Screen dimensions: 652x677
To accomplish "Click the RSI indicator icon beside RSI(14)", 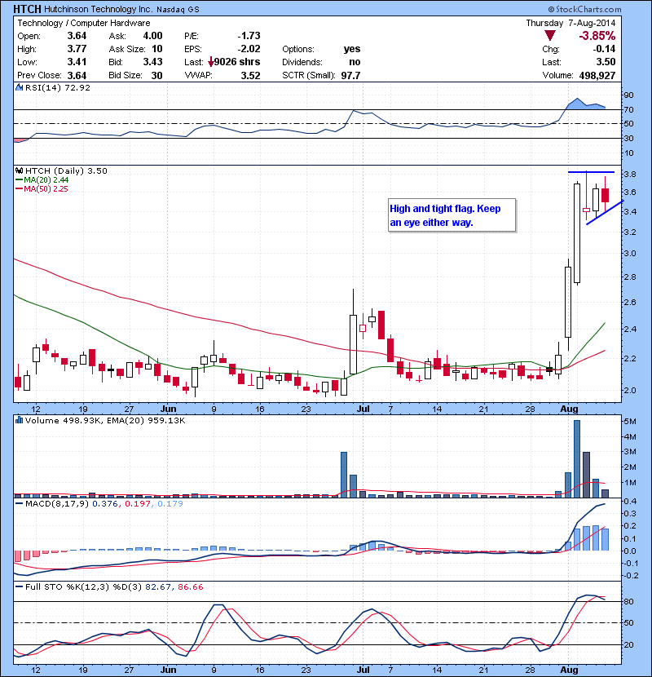I will click(x=19, y=87).
